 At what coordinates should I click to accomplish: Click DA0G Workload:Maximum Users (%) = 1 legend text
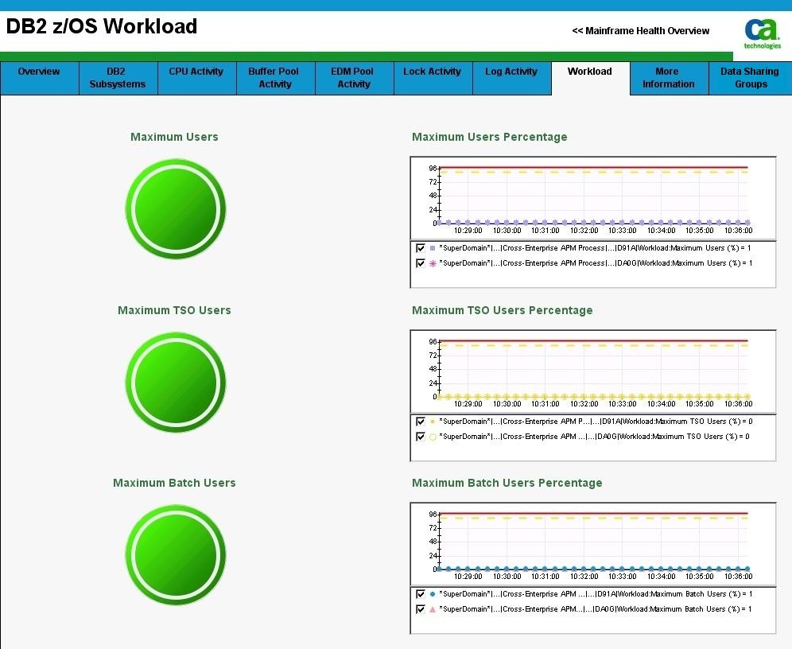click(x=596, y=263)
